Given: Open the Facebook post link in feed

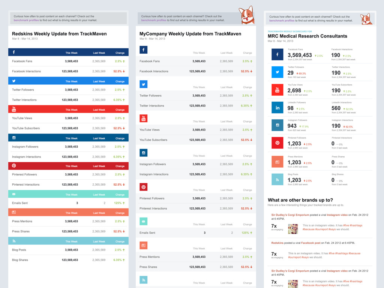Looking at the screenshot, I should 311,243.
